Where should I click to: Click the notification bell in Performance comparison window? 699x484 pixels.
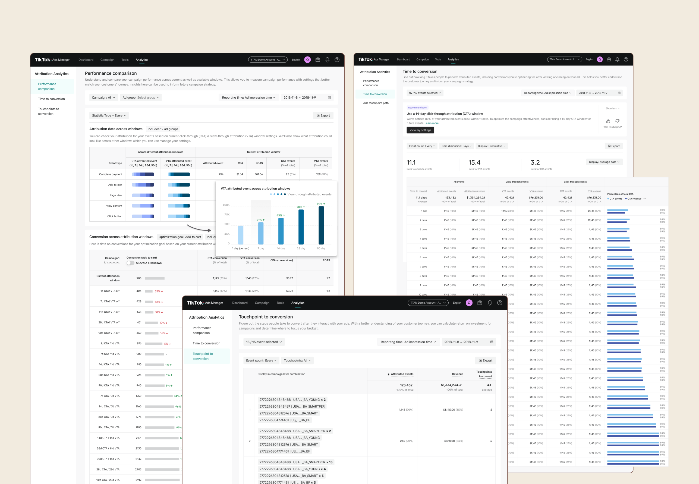[x=327, y=60]
